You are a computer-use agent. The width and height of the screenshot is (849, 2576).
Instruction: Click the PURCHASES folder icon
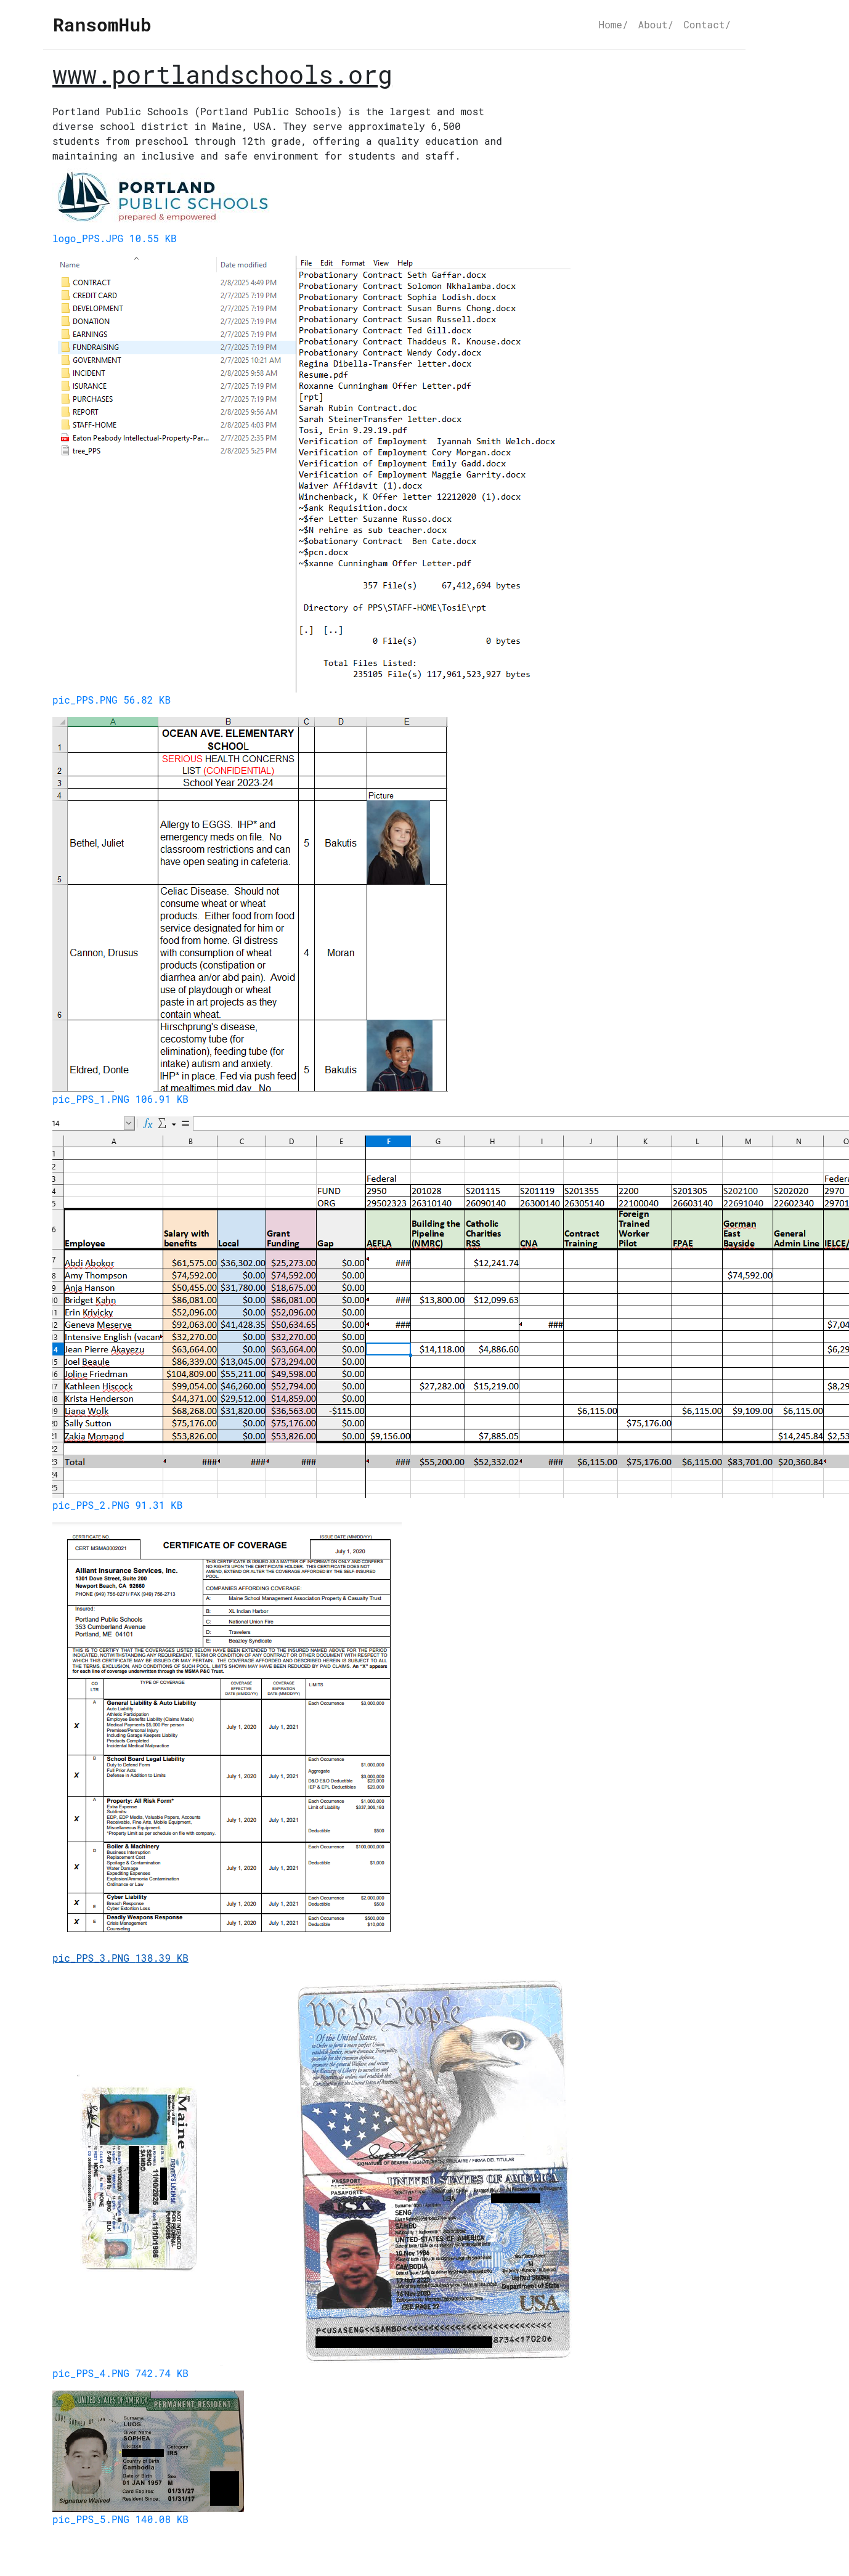click(x=65, y=399)
